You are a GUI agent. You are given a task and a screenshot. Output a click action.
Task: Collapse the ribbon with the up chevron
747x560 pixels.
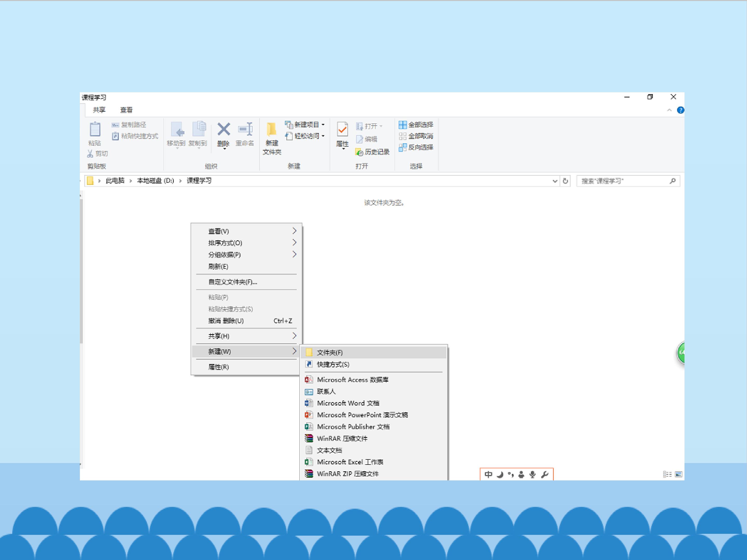[x=669, y=110]
